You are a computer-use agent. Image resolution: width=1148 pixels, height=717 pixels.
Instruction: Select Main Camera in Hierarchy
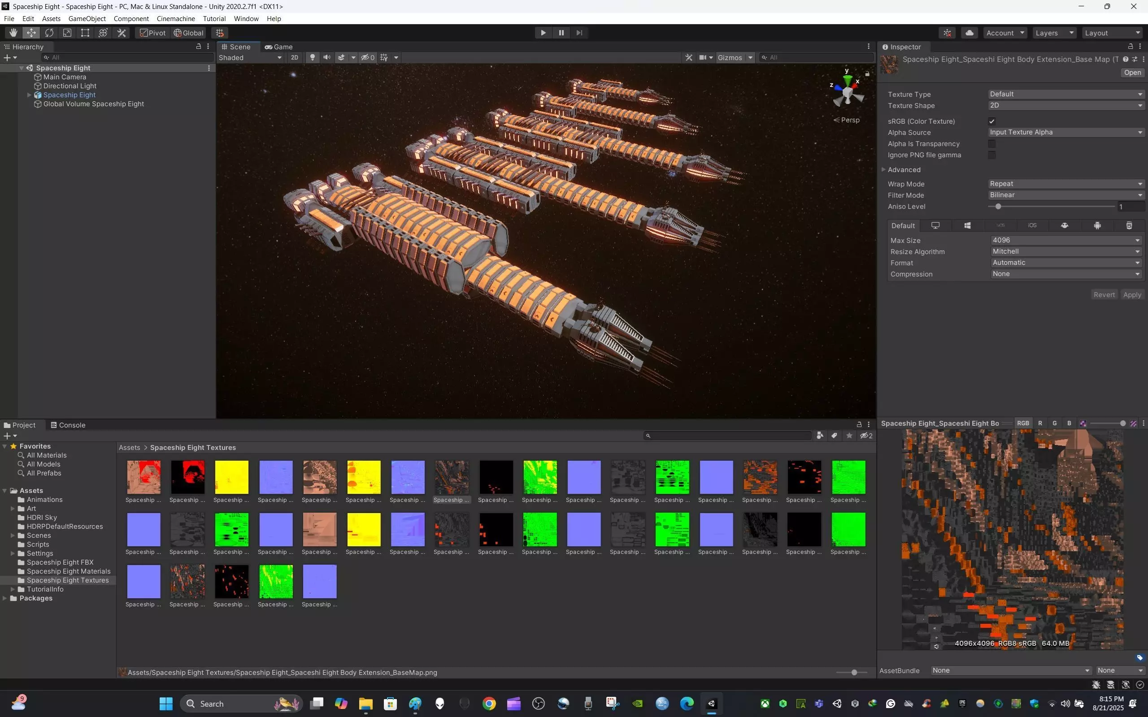(65, 77)
